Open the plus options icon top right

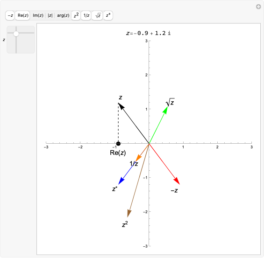click(258, 7)
